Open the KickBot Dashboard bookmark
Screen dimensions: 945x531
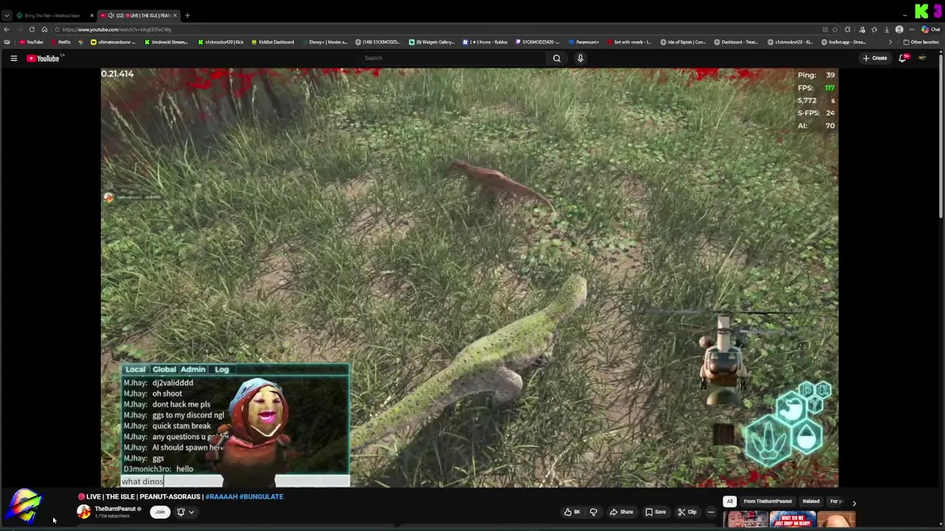(272, 42)
